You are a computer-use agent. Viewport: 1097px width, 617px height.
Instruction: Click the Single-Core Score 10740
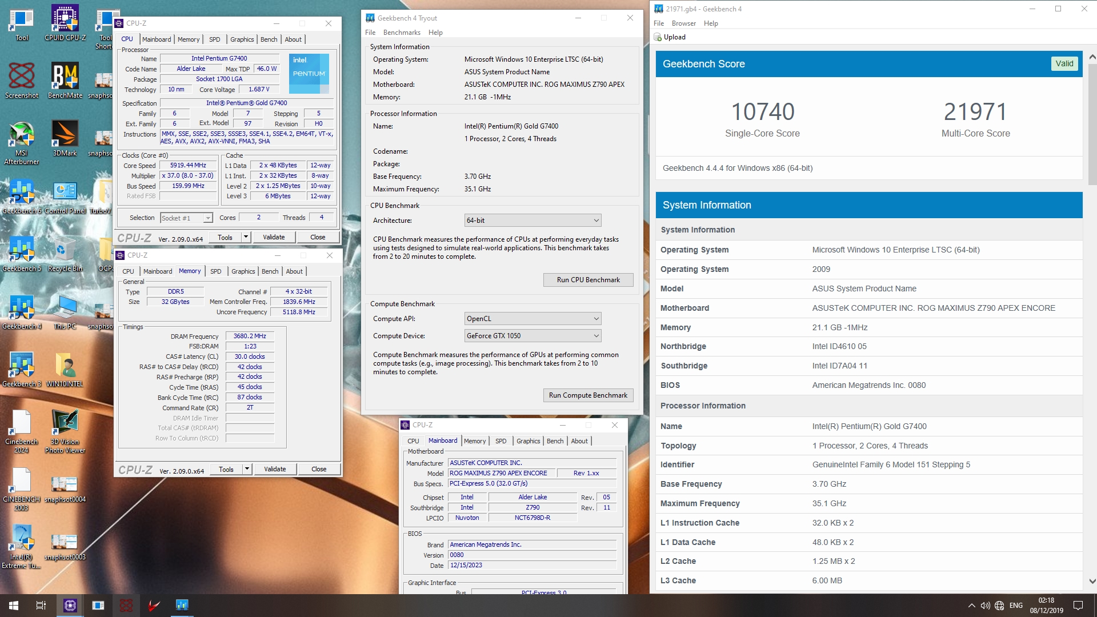[762, 112]
